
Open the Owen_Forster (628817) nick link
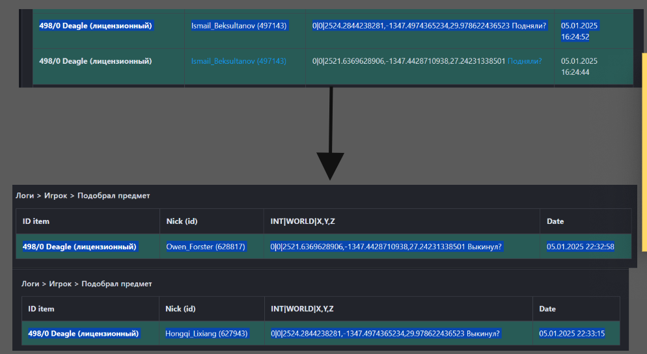pos(206,247)
